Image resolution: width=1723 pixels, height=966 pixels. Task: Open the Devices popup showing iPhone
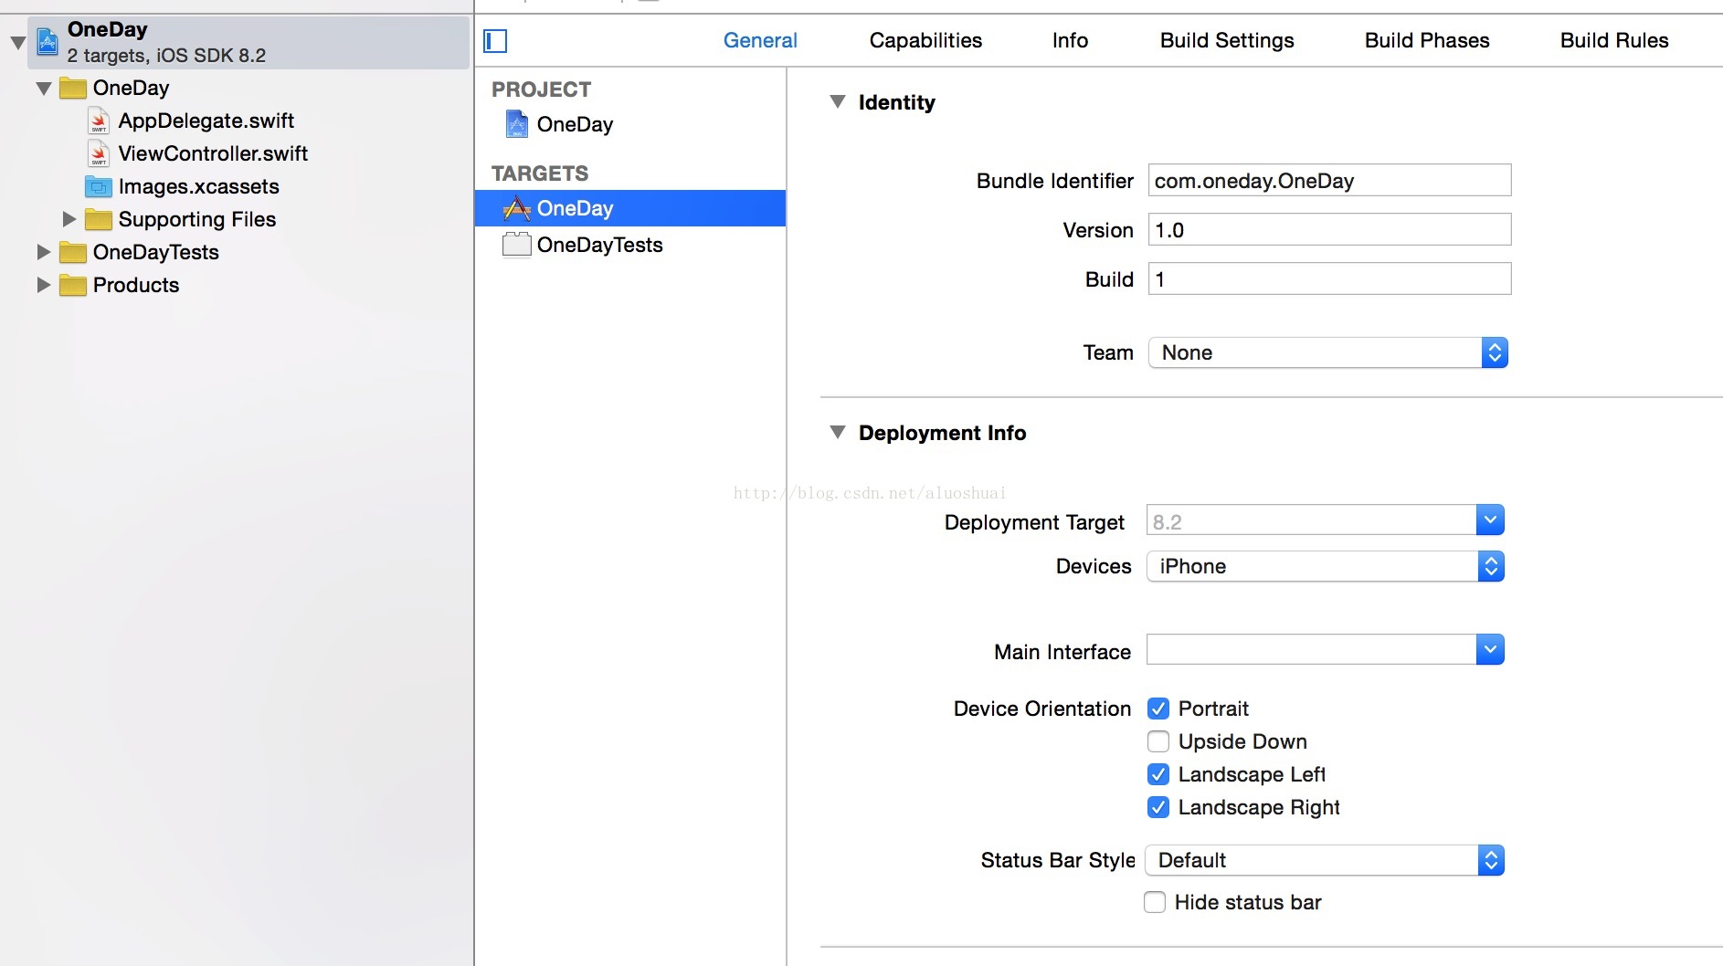[1326, 566]
